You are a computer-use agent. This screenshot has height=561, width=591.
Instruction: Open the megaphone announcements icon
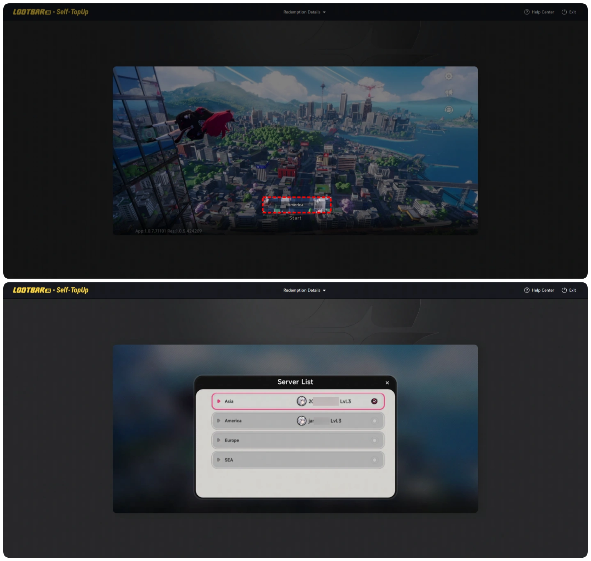click(x=449, y=93)
